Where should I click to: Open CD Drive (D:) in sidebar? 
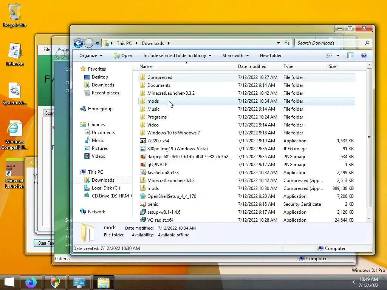pos(108,196)
